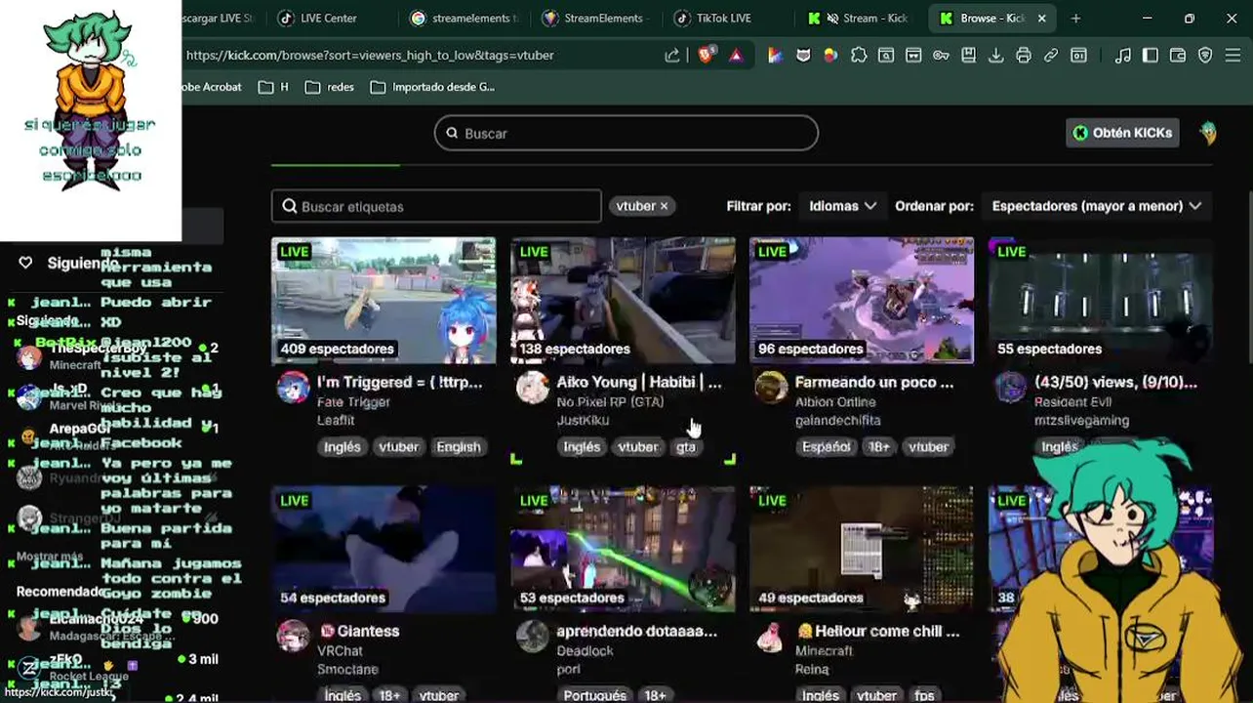Expand the Idiomas filter dropdown

pos(842,206)
